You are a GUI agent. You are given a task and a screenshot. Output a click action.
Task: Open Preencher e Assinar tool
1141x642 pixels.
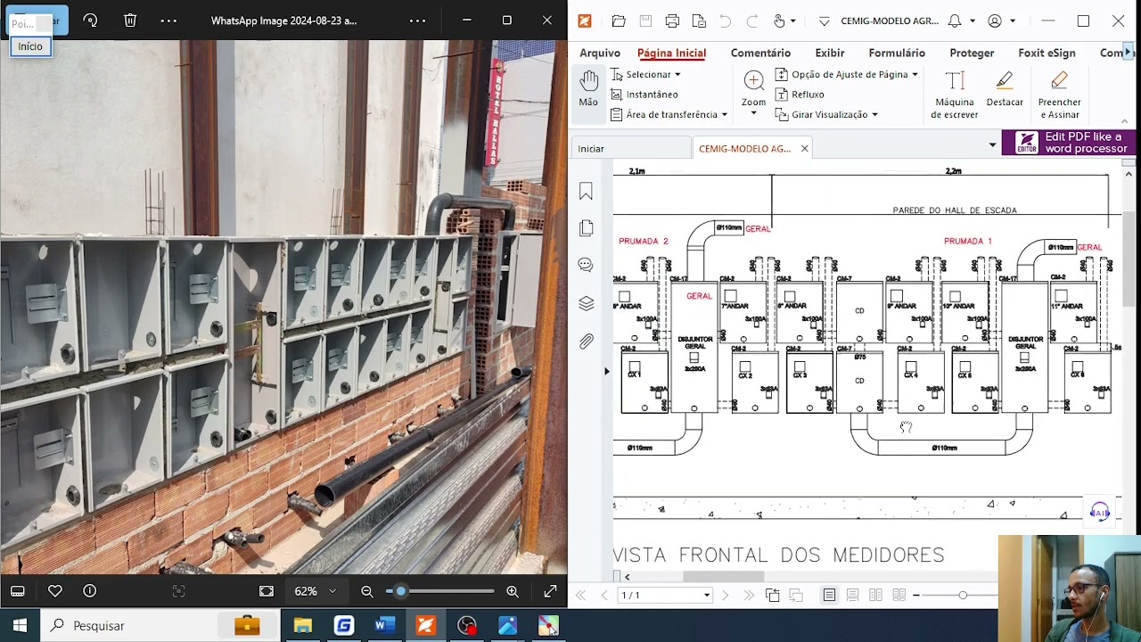click(x=1059, y=95)
